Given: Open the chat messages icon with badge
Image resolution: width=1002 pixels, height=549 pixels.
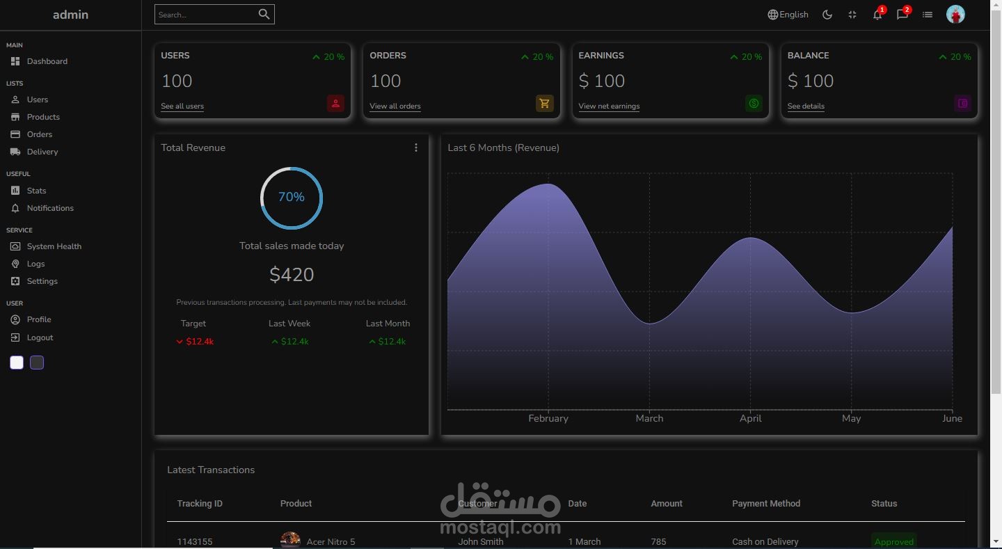Looking at the screenshot, I should (902, 15).
